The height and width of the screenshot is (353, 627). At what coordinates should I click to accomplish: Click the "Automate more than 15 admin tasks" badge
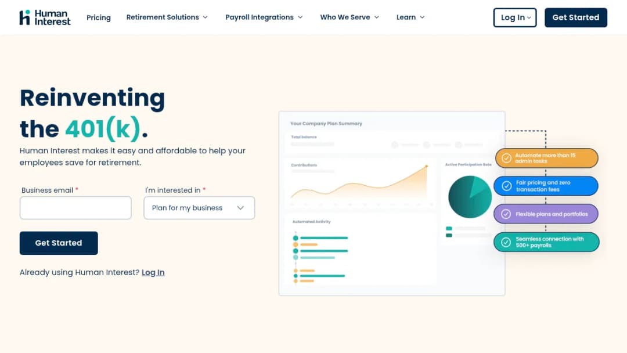(547, 158)
